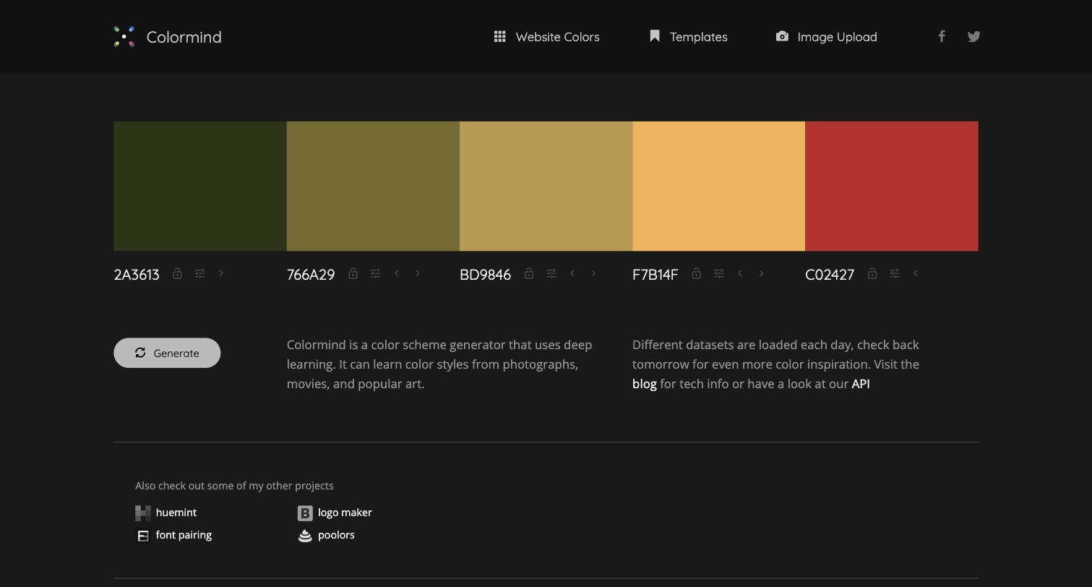
Task: Open the Facebook page icon
Action: (942, 36)
